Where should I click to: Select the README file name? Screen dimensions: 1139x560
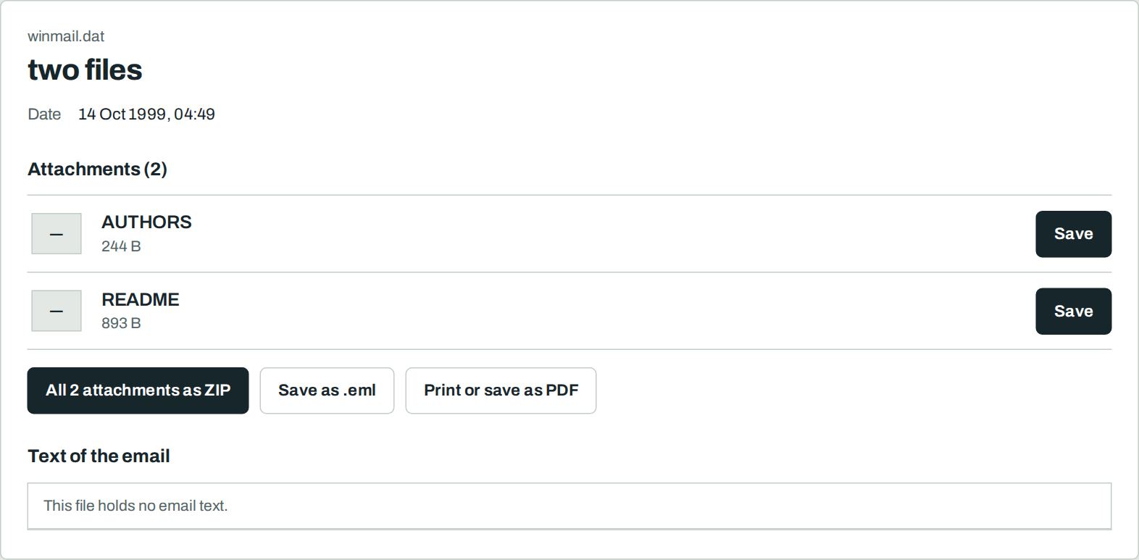(141, 299)
